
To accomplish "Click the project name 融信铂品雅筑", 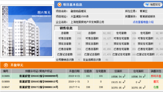I will (x=78, y=11).
